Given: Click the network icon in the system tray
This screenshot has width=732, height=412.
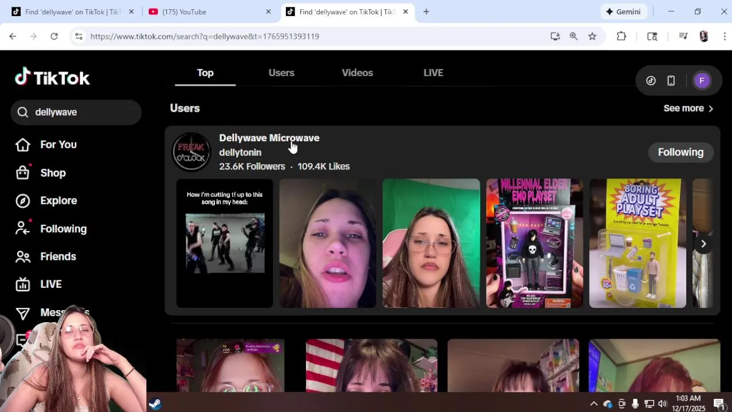Looking at the screenshot, I should (x=649, y=404).
